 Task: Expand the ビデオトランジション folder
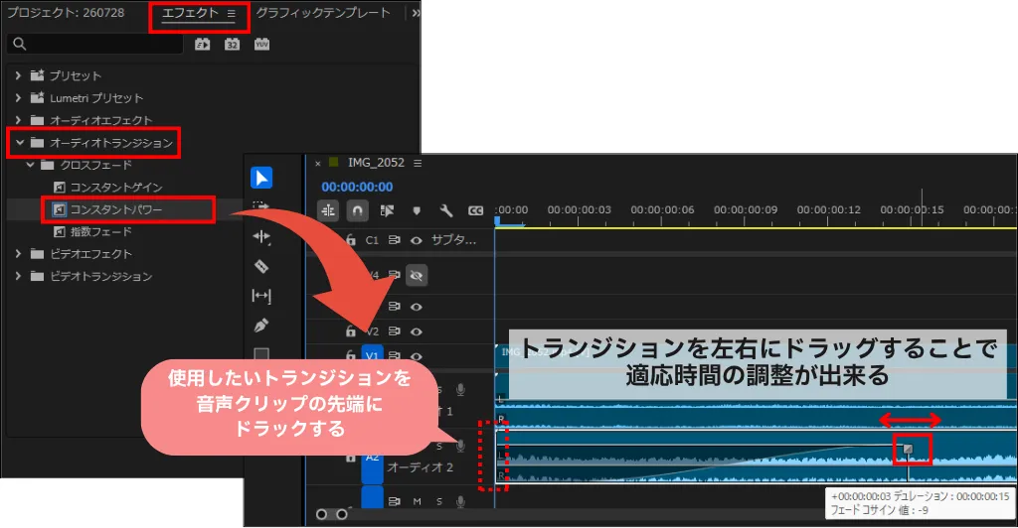click(18, 276)
